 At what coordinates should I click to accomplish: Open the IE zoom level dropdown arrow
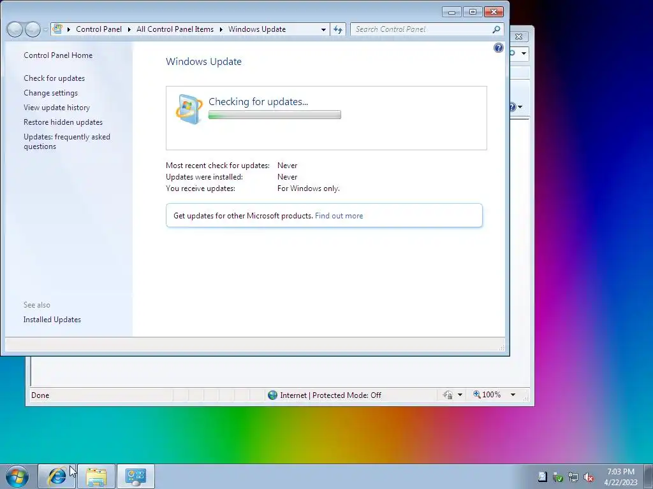point(513,395)
